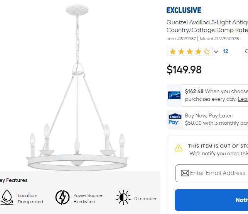
Task: Click the Hardwired power source icon
Action: pos(62,197)
